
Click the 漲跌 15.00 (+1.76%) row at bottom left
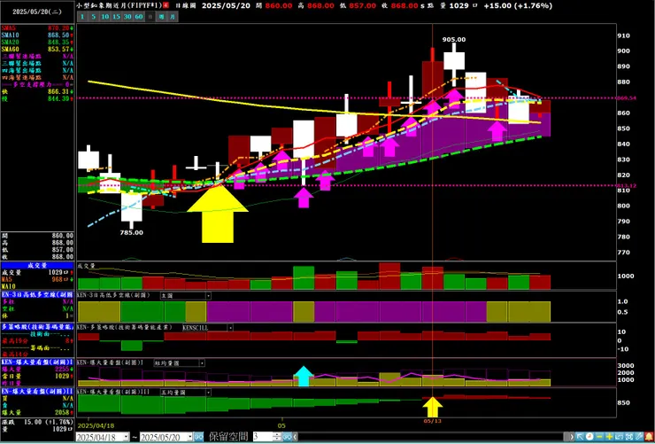click(x=37, y=422)
